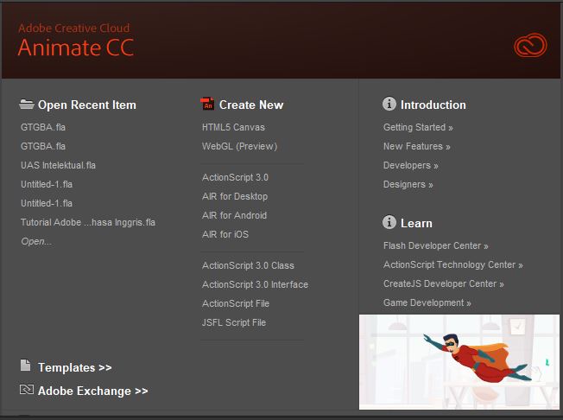
Task: Open the first Untitled-1.fla entry
Action: point(47,184)
